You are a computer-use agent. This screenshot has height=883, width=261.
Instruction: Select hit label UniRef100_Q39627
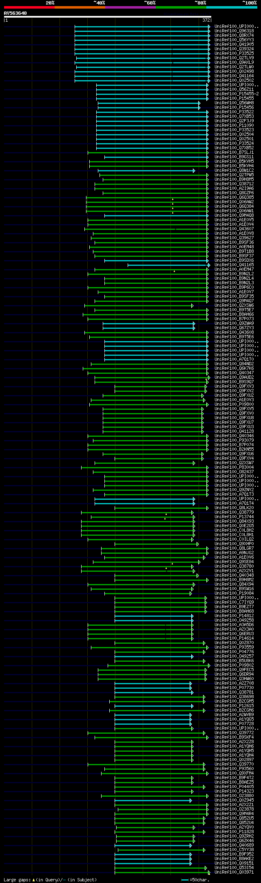[234, 238]
